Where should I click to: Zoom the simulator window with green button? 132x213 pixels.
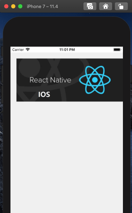[x=20, y=6]
